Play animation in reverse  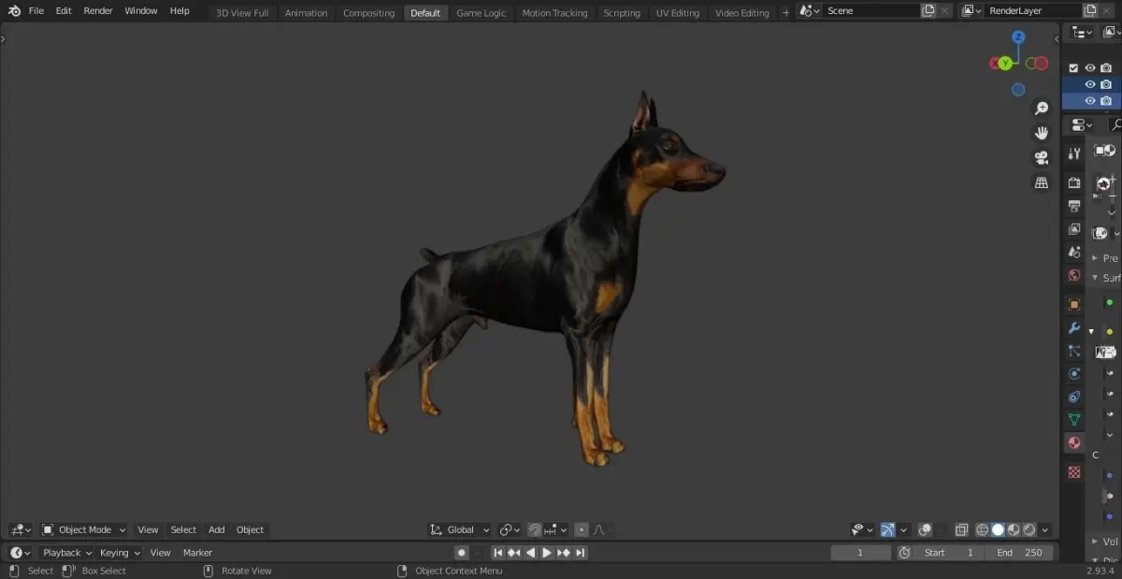pyautogui.click(x=531, y=553)
